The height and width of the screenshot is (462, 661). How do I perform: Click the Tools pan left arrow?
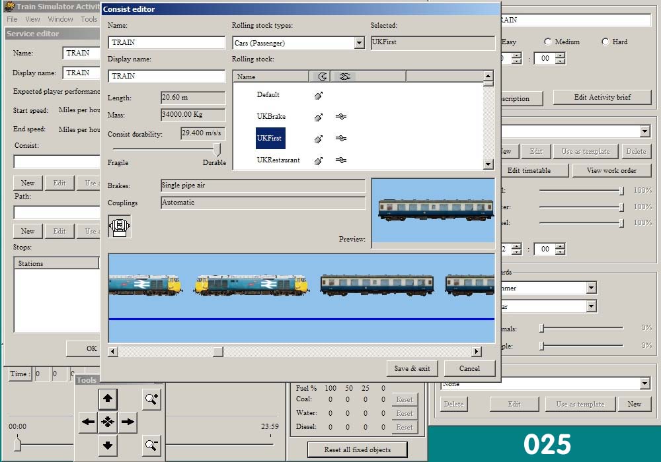tap(88, 422)
